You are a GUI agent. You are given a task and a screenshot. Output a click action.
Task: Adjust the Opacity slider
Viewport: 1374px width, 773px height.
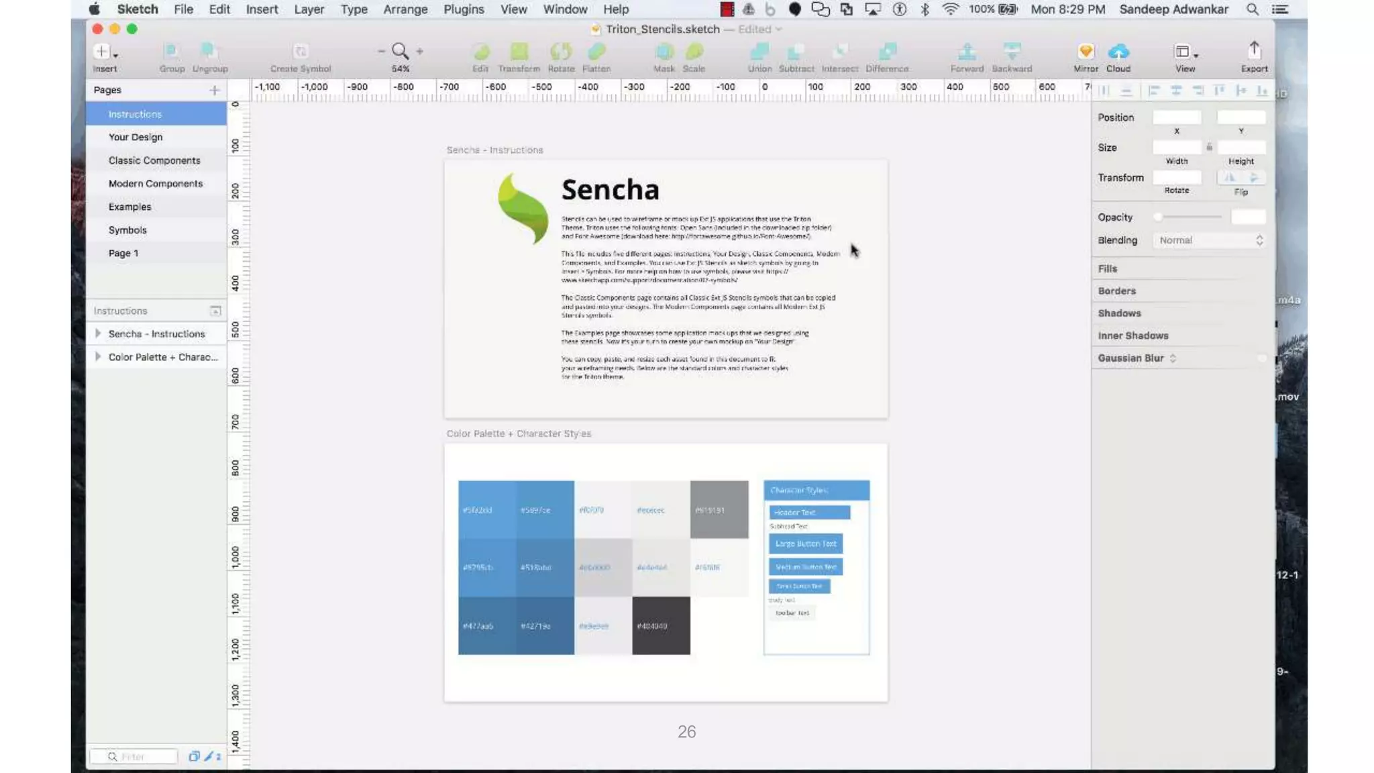click(1189, 217)
